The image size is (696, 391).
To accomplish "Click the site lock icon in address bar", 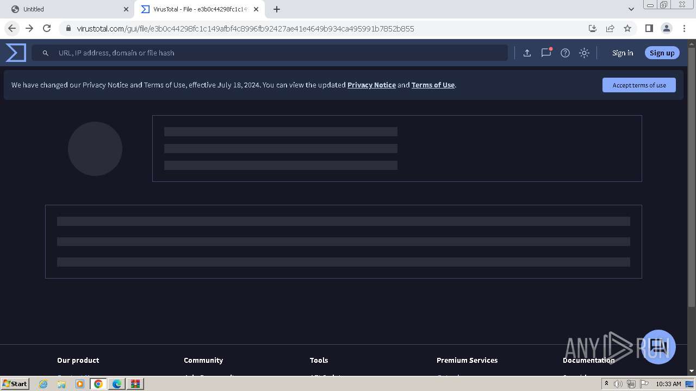I will tap(69, 29).
